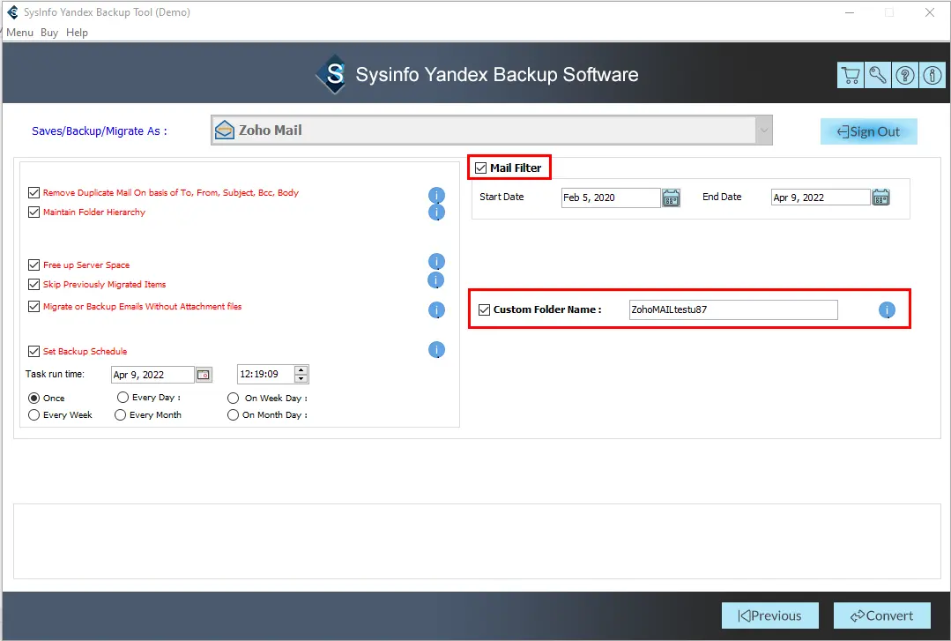The width and height of the screenshot is (951, 641).
Task: Open Task run time calendar icon
Action: pyautogui.click(x=204, y=375)
